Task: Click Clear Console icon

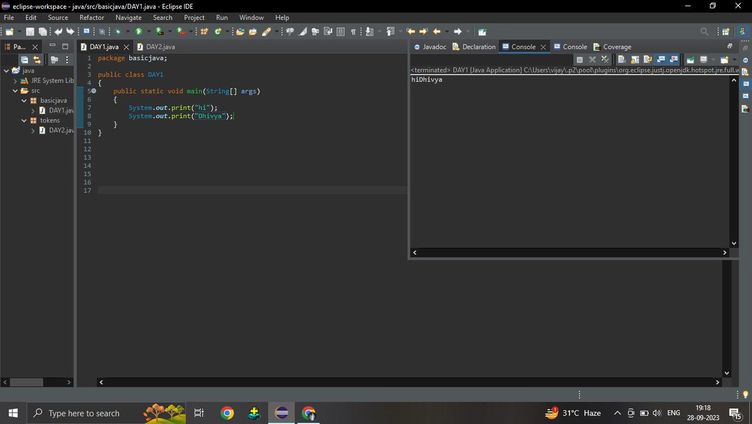Action: [x=621, y=59]
